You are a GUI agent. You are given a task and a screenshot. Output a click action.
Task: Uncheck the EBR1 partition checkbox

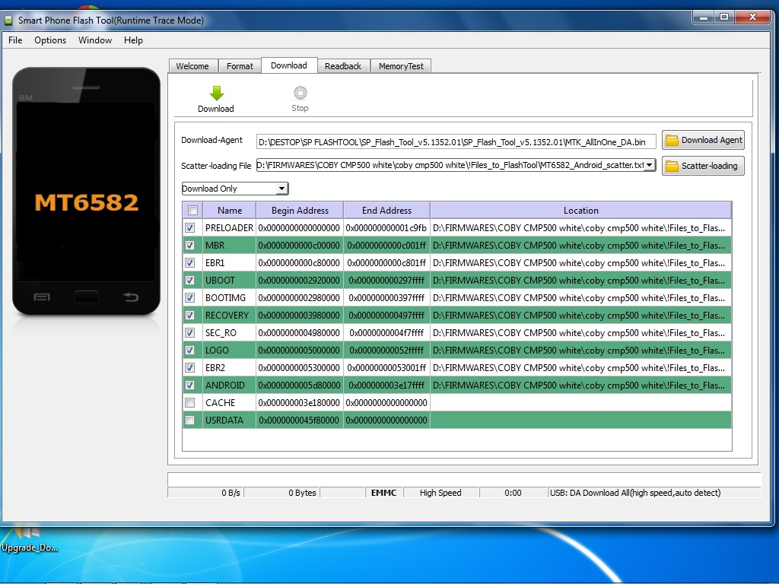189,262
